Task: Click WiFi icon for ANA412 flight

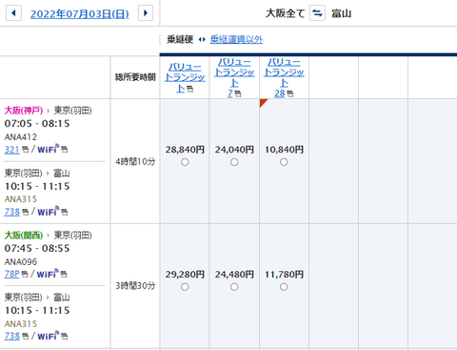Action: point(49,149)
